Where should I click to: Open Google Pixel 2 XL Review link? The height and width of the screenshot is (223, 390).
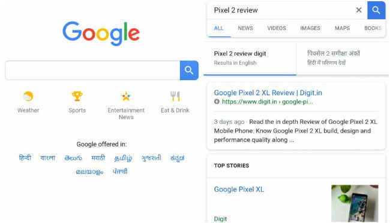coord(268,93)
